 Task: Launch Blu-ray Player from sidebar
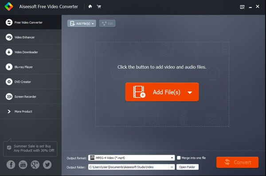[x=31, y=67]
